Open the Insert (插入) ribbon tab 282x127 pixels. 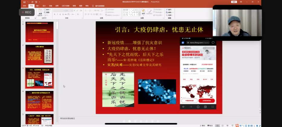(x=37, y=5)
